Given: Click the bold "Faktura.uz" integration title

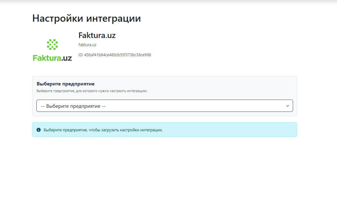Looking at the screenshot, I should 97,36.
